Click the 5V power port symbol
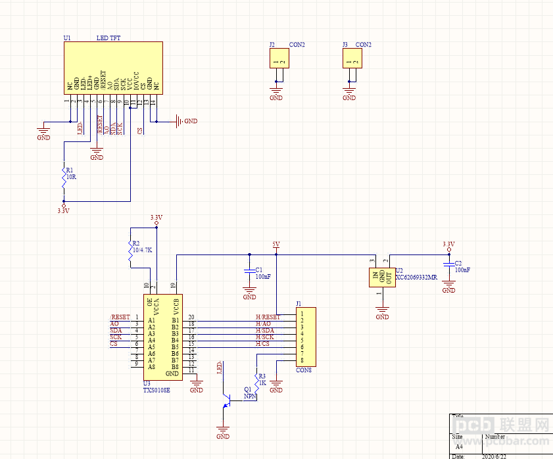Image resolution: width=553 pixels, height=459 pixels. pyautogui.click(x=276, y=247)
